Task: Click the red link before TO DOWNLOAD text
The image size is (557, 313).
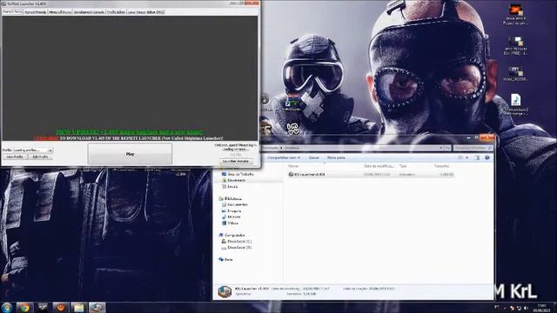Action: click(x=46, y=138)
